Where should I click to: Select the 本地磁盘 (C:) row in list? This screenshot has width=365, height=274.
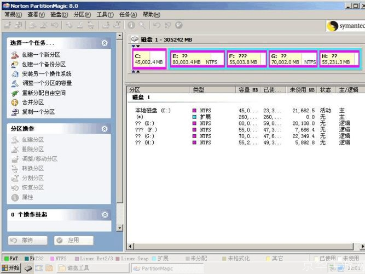pyautogui.click(x=153, y=110)
